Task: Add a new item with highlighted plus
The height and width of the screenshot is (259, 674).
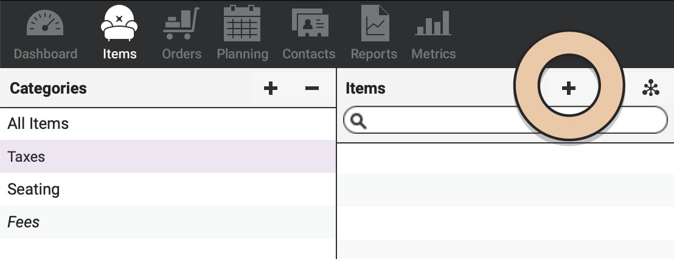Action: 569,89
